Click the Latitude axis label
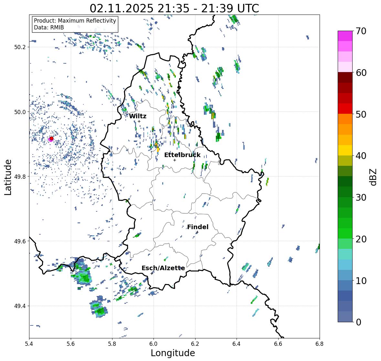Image resolution: width=381 pixels, height=361 pixels. pyautogui.click(x=8, y=177)
